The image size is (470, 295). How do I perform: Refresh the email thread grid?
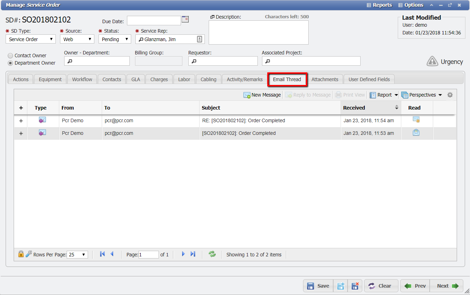tap(212, 254)
